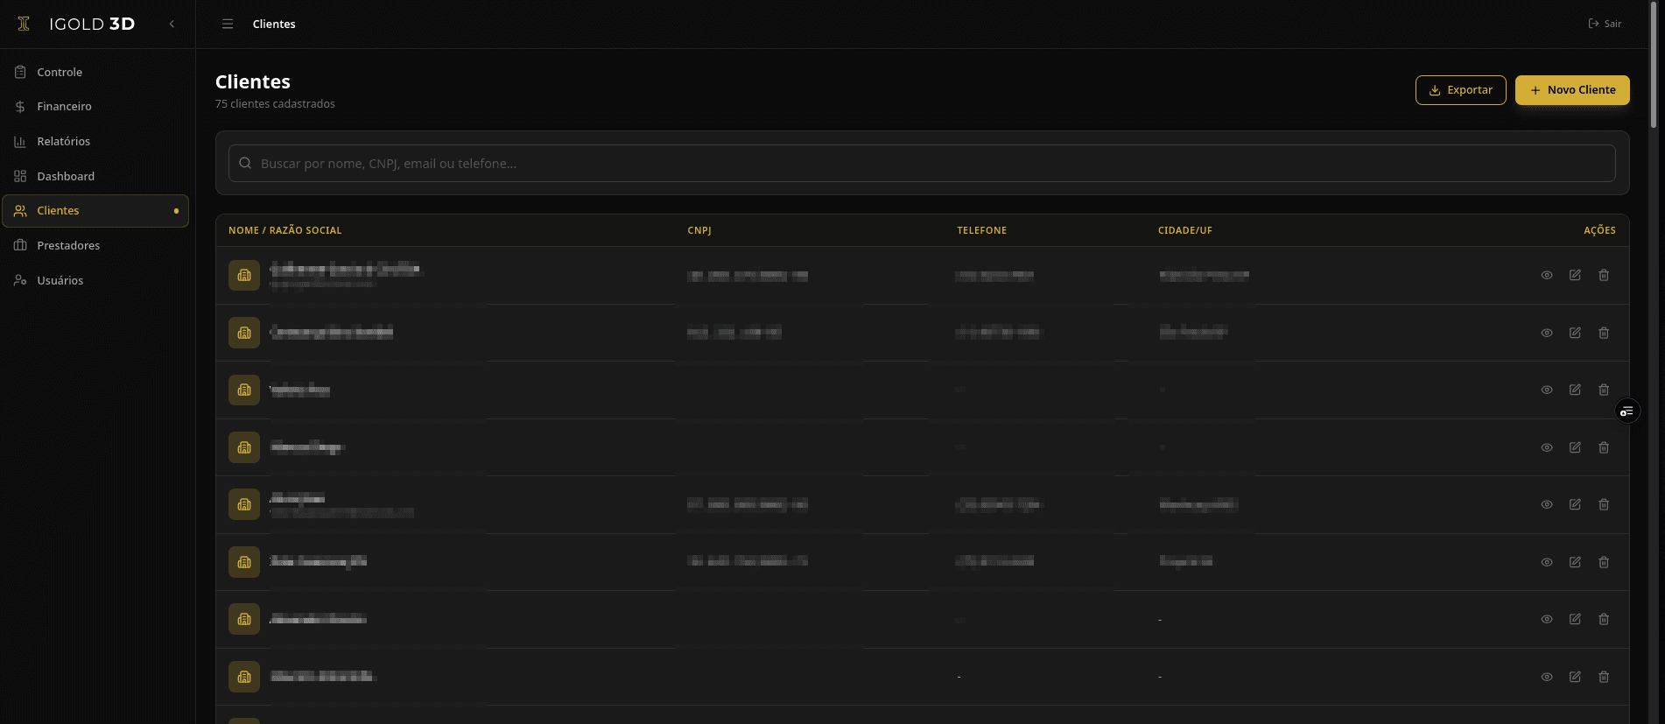Screen dimensions: 1665x724
Task: Edit the fifth client row
Action: click(x=1575, y=504)
